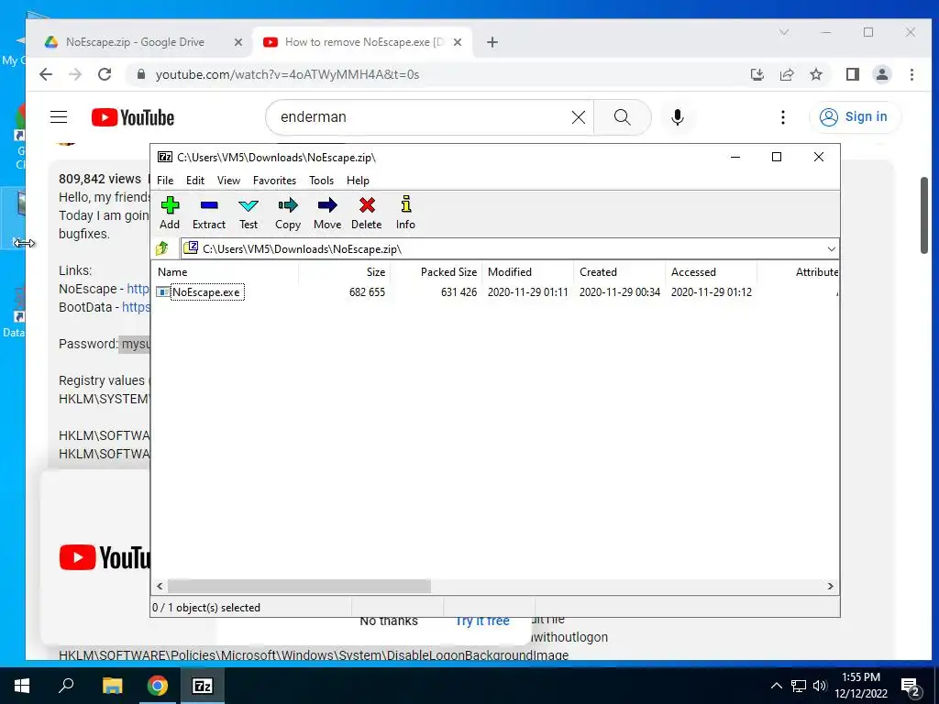Click the 682 655 size value
This screenshot has height=704, width=939.
(367, 292)
